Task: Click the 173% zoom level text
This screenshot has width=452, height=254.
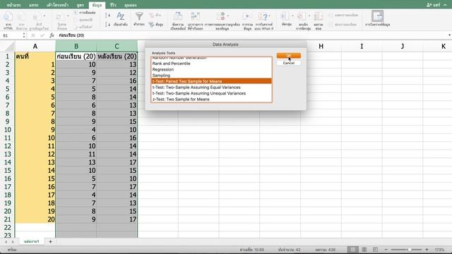Action: coord(439,249)
